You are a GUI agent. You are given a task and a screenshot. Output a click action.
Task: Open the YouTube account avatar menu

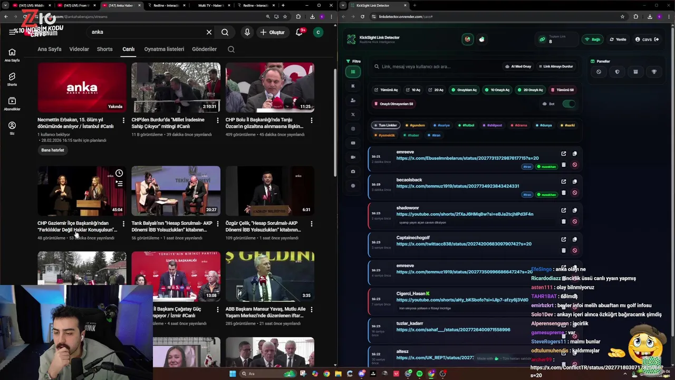[318, 32]
